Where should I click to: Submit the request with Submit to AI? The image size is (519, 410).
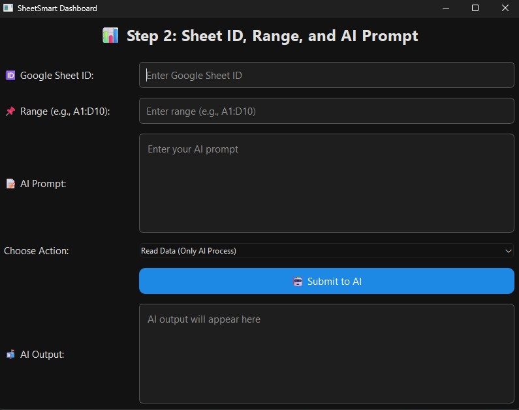(326, 281)
